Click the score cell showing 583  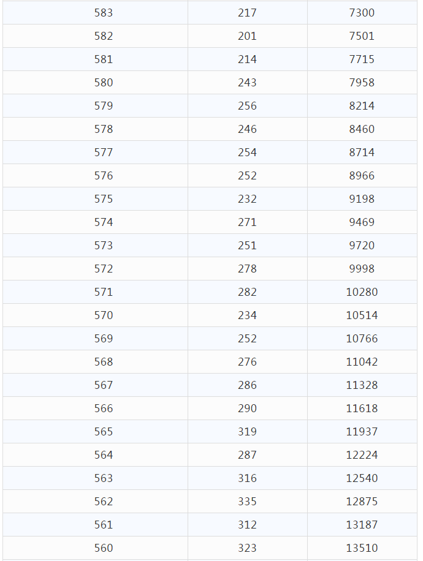tap(104, 13)
